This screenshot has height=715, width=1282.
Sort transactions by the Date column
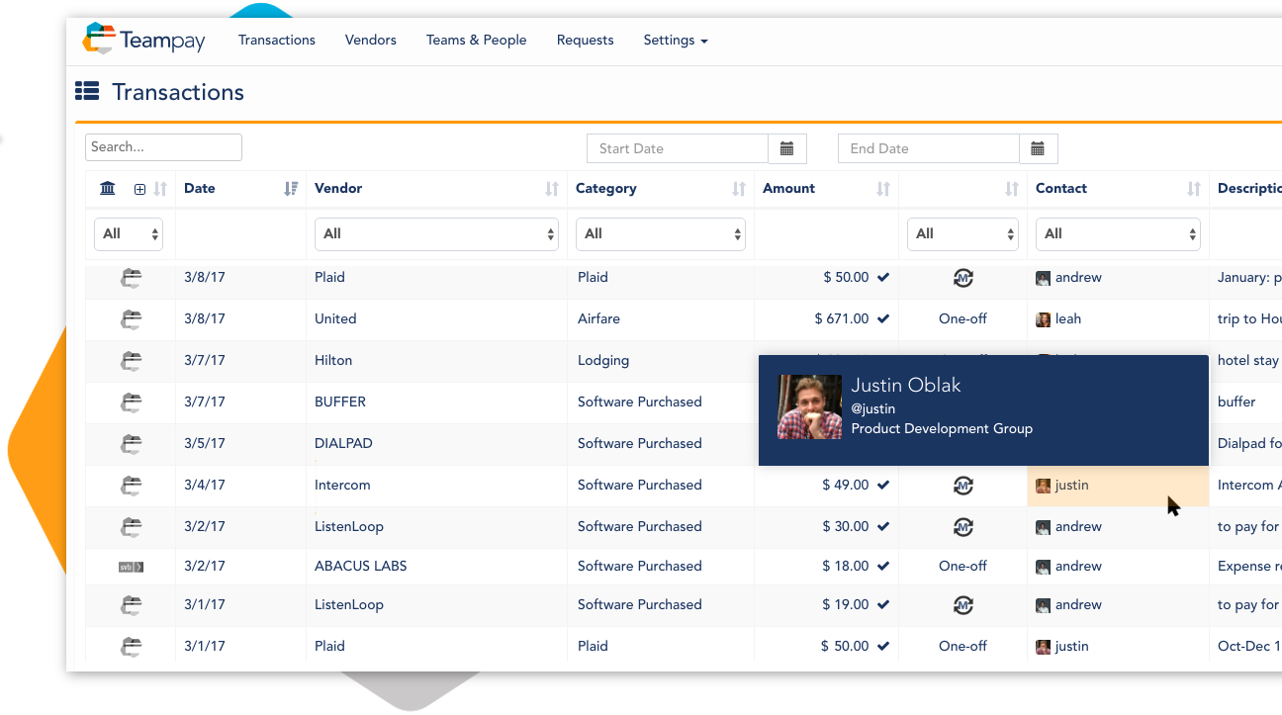[291, 189]
